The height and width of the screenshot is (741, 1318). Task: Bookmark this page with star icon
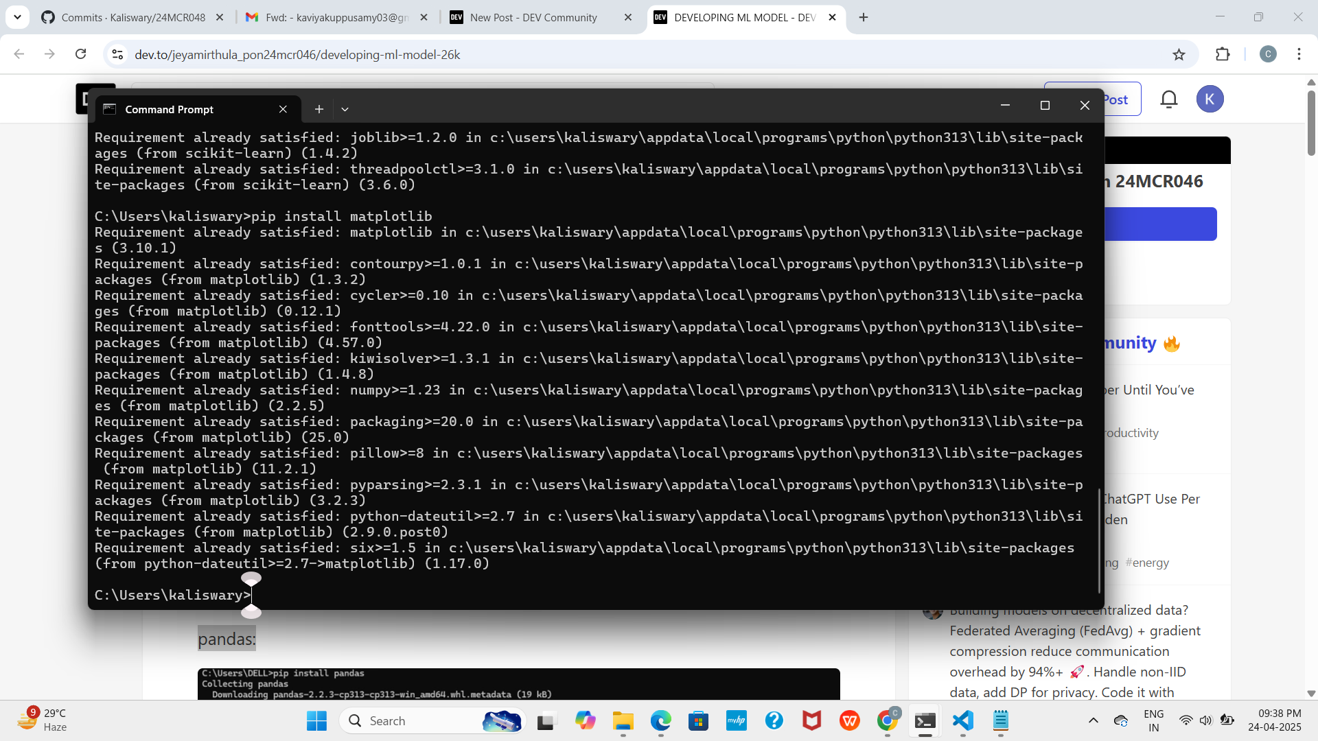click(x=1179, y=54)
